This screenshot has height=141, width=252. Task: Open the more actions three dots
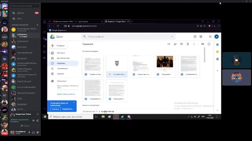coord(194,44)
